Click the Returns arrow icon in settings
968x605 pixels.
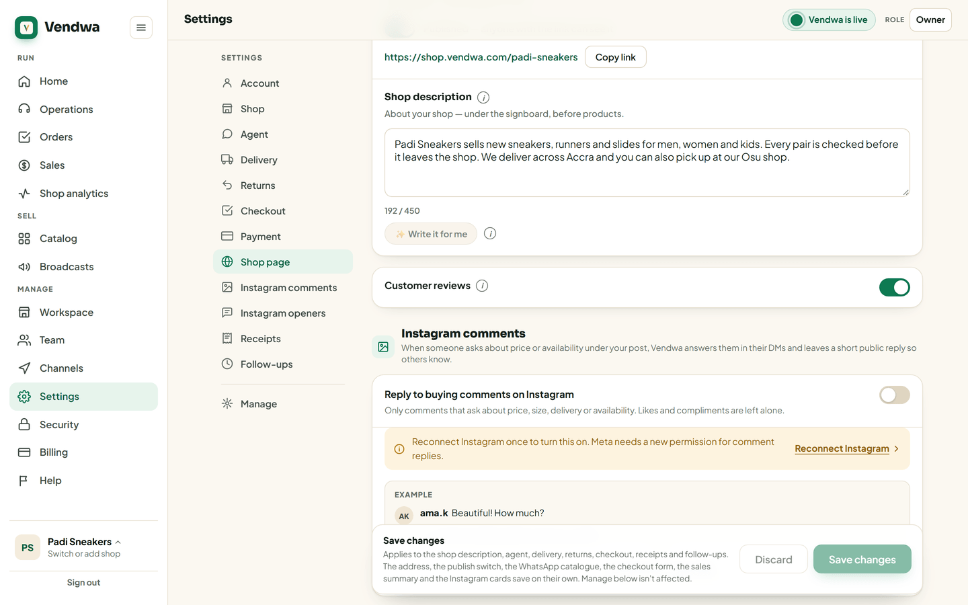[x=227, y=186]
